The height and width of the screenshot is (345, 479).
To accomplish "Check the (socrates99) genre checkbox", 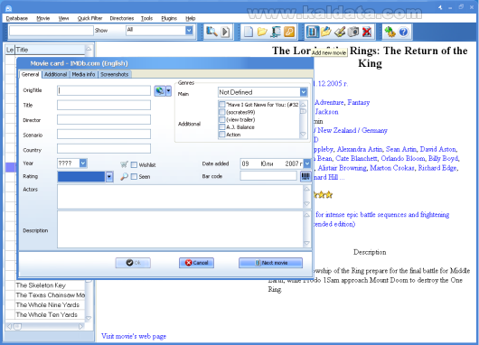I will click(x=222, y=112).
